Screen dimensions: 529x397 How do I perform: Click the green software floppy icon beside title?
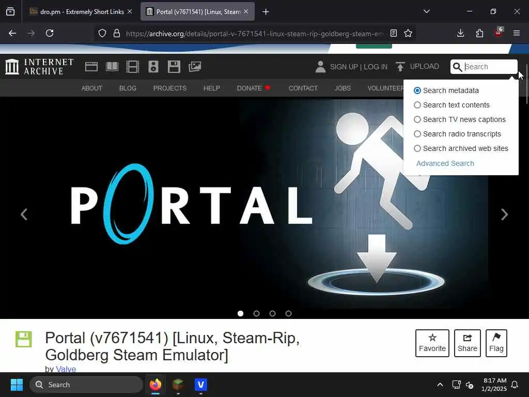click(24, 339)
